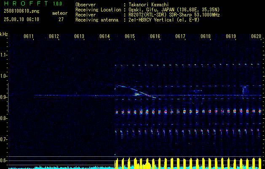The width and height of the screenshot is (265, 169).
Task: Click the 0.6 kHz axis label
Action: click(x=3, y=161)
